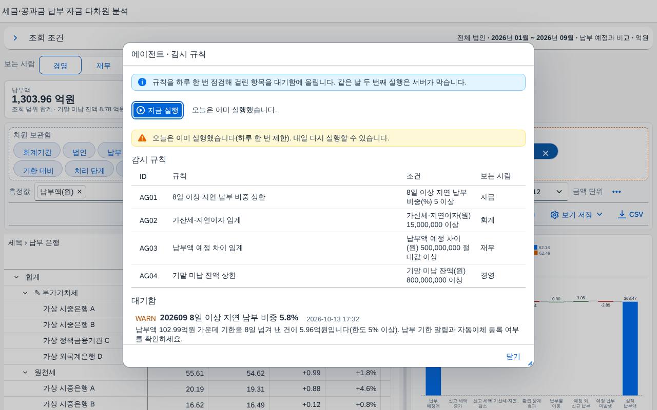The image size is (657, 410).
Task: Click the play icon in 지금 실행
Action: tap(141, 110)
